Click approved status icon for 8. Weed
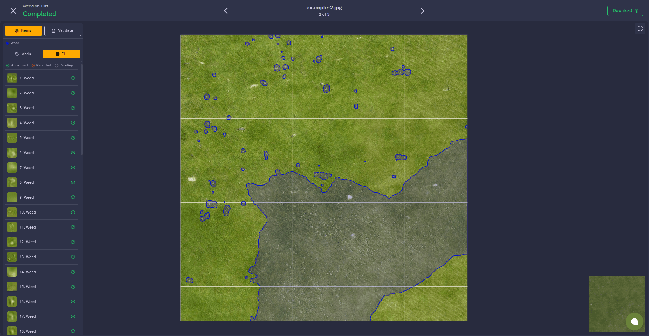Viewport: 649px width, 336px height. [x=73, y=182]
